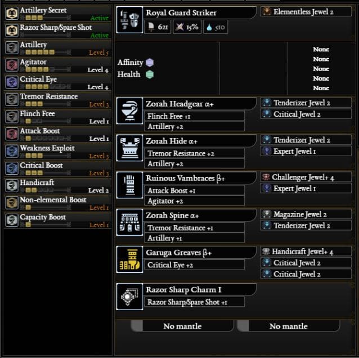Select the Garuga Greaves leg armor icon

pos(129,259)
